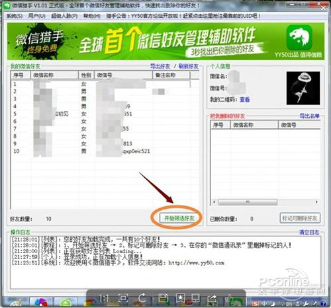331x308 pixels.
Task: Click the log line timestamped 21:23:51
Action: [x=118, y=262]
